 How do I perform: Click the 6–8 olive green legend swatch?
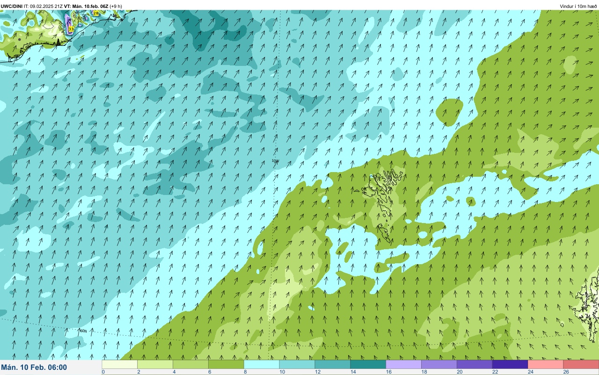point(226,364)
